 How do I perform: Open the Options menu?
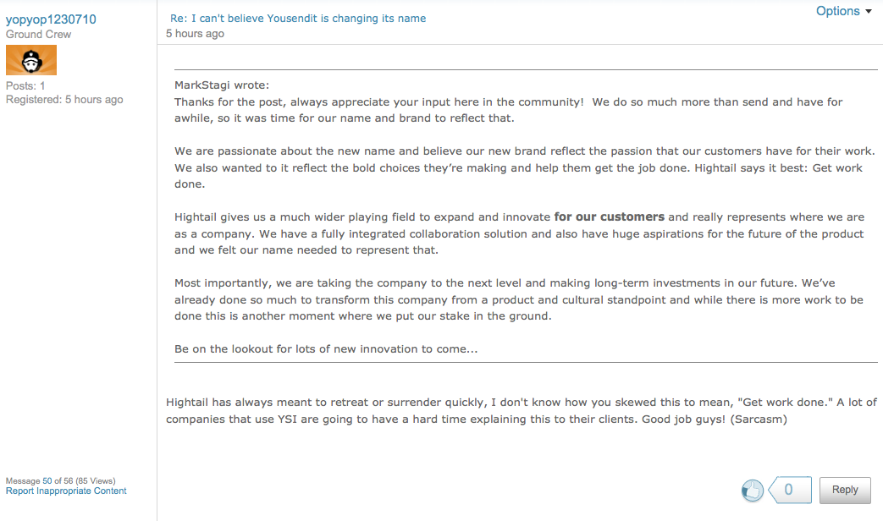tap(838, 11)
